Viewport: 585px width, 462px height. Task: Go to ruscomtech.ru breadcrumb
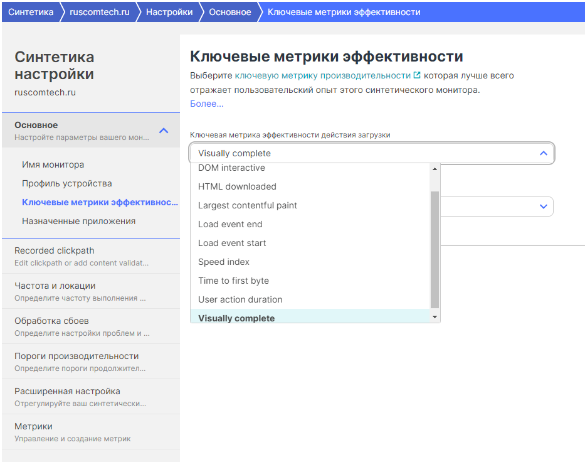tap(99, 12)
